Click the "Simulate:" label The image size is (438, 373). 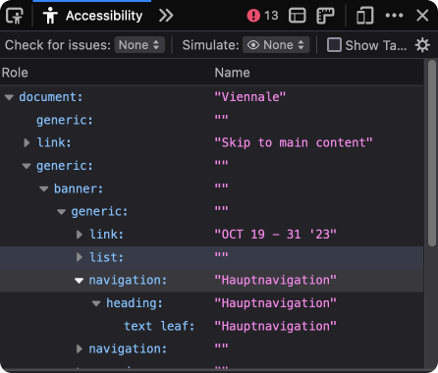click(x=210, y=45)
